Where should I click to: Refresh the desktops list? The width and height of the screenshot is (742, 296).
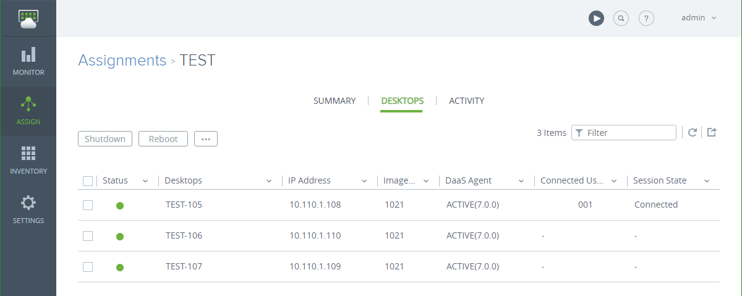click(x=693, y=132)
